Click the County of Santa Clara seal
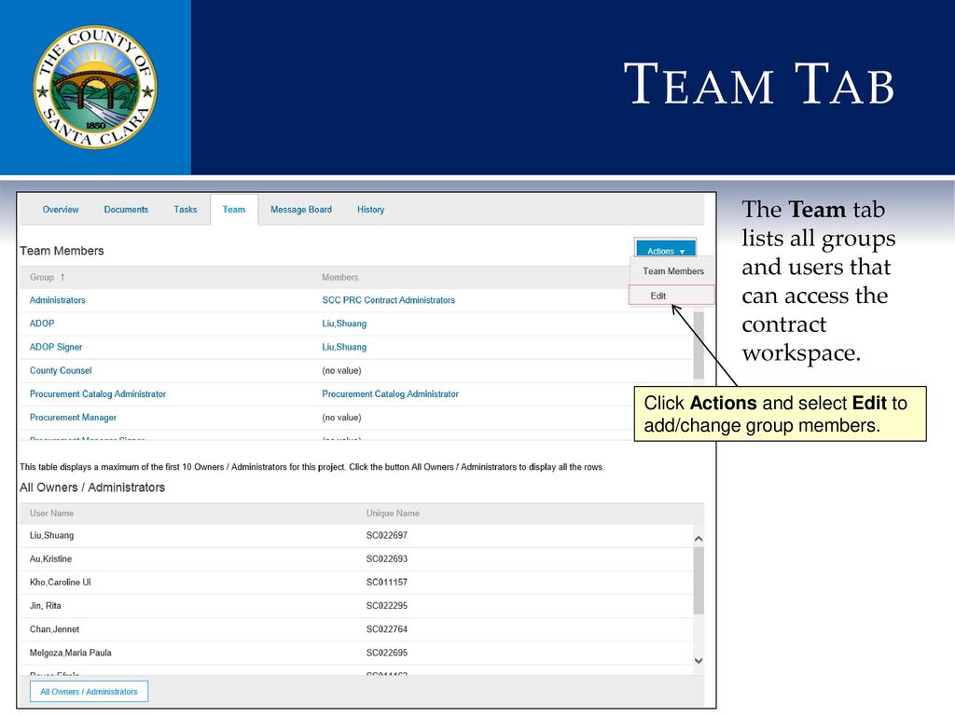Screen dimensions: 955x716 tap(95, 87)
